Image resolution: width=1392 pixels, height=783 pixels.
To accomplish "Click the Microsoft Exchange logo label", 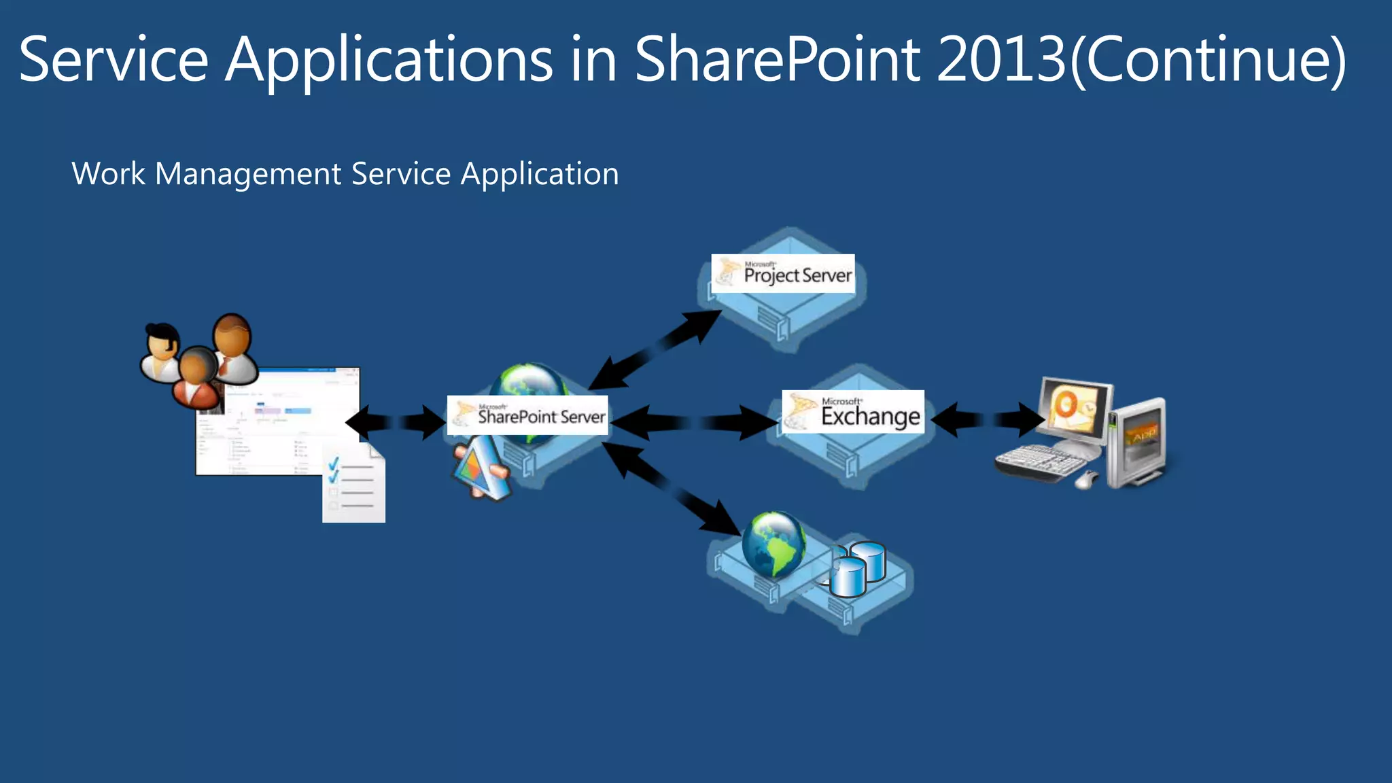I will click(x=853, y=412).
